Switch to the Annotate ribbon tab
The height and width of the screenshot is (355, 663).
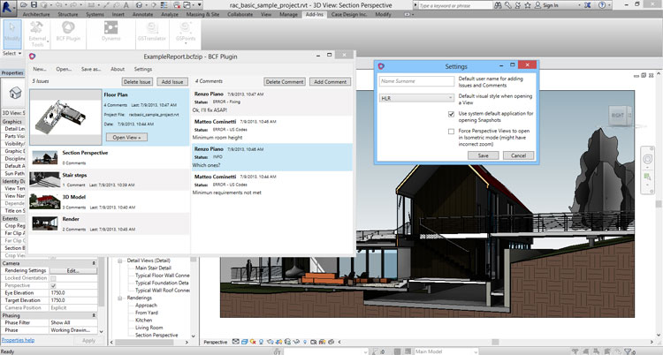point(142,14)
